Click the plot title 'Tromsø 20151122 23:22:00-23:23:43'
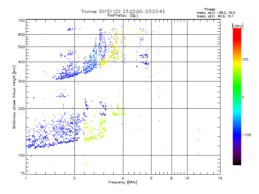The image size is (259, 194). [x=123, y=11]
